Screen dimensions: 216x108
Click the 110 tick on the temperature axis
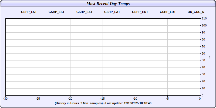204,19
